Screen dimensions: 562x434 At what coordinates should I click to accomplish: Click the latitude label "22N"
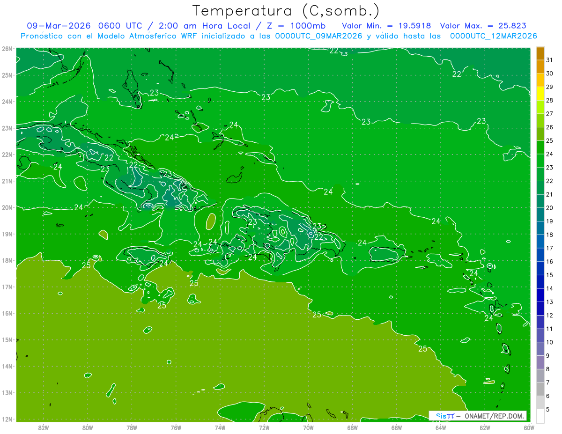(x=7, y=155)
